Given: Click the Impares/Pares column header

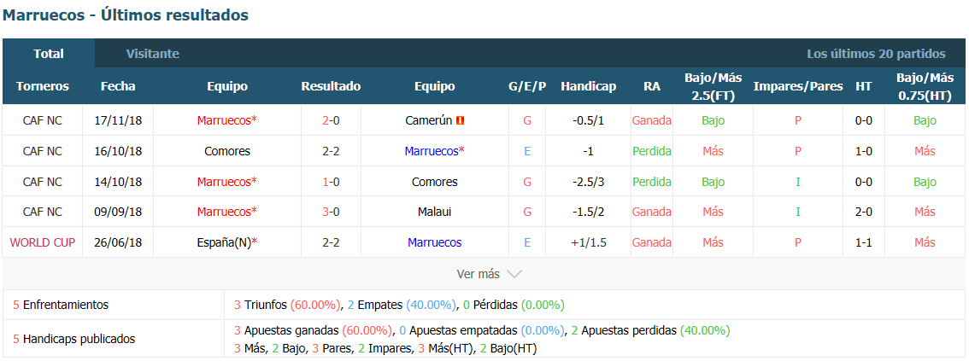Looking at the screenshot, I should [x=798, y=86].
